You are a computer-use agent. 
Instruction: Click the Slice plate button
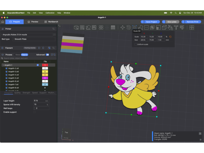(x=172, y=22)
